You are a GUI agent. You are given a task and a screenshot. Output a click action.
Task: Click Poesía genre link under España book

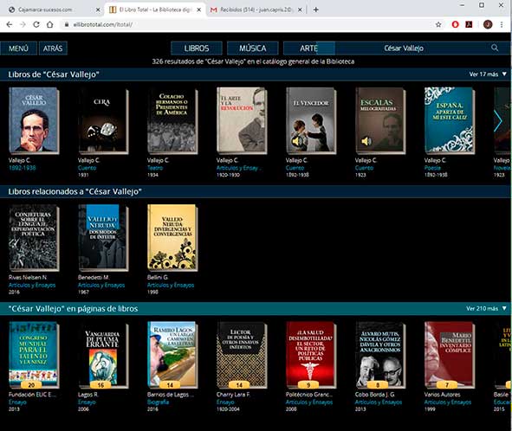tap(432, 168)
